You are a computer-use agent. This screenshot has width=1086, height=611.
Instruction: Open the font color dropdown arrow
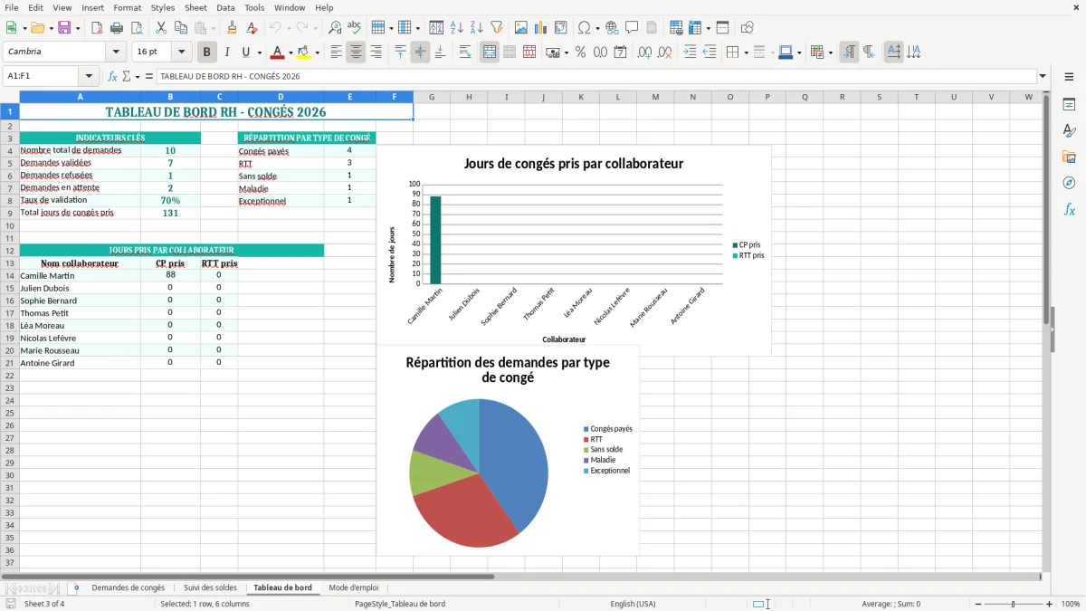tap(291, 53)
